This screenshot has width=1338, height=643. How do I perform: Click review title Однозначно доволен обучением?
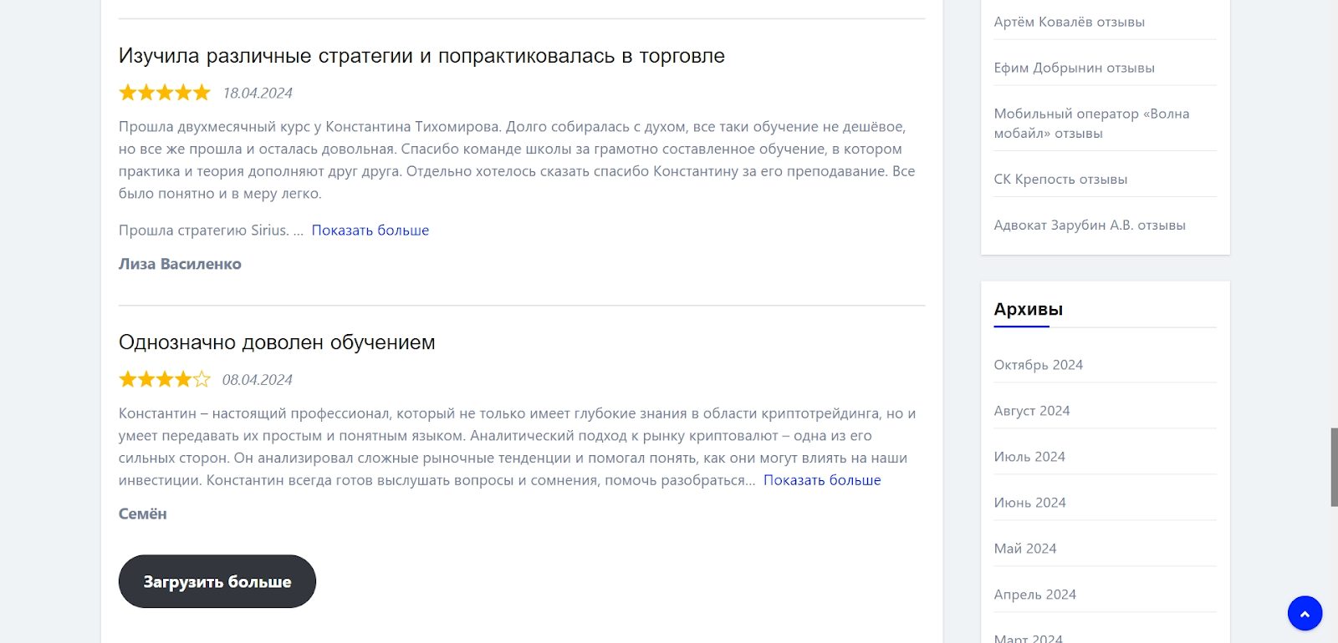click(277, 342)
